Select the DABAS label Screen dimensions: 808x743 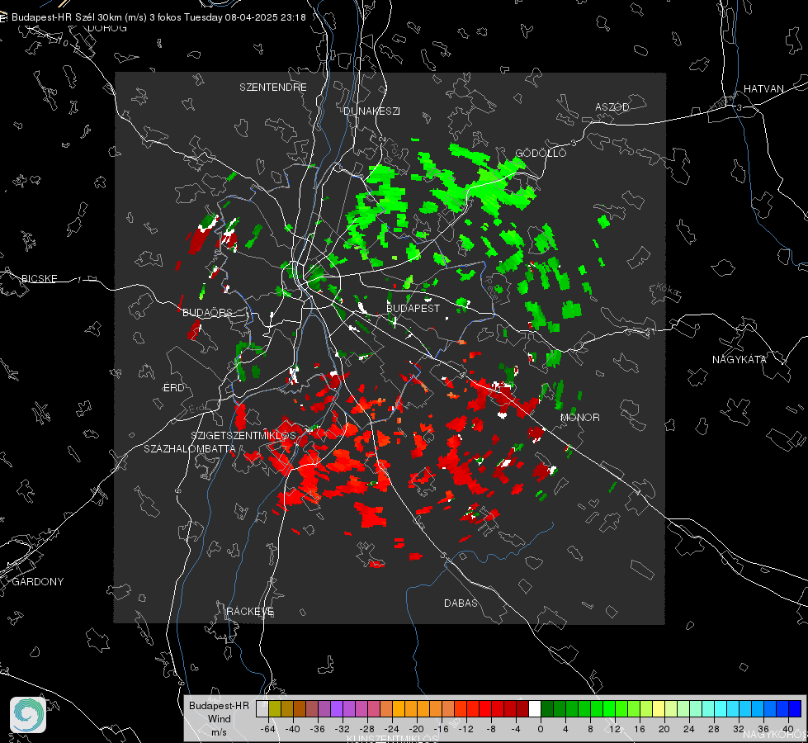coord(461,603)
